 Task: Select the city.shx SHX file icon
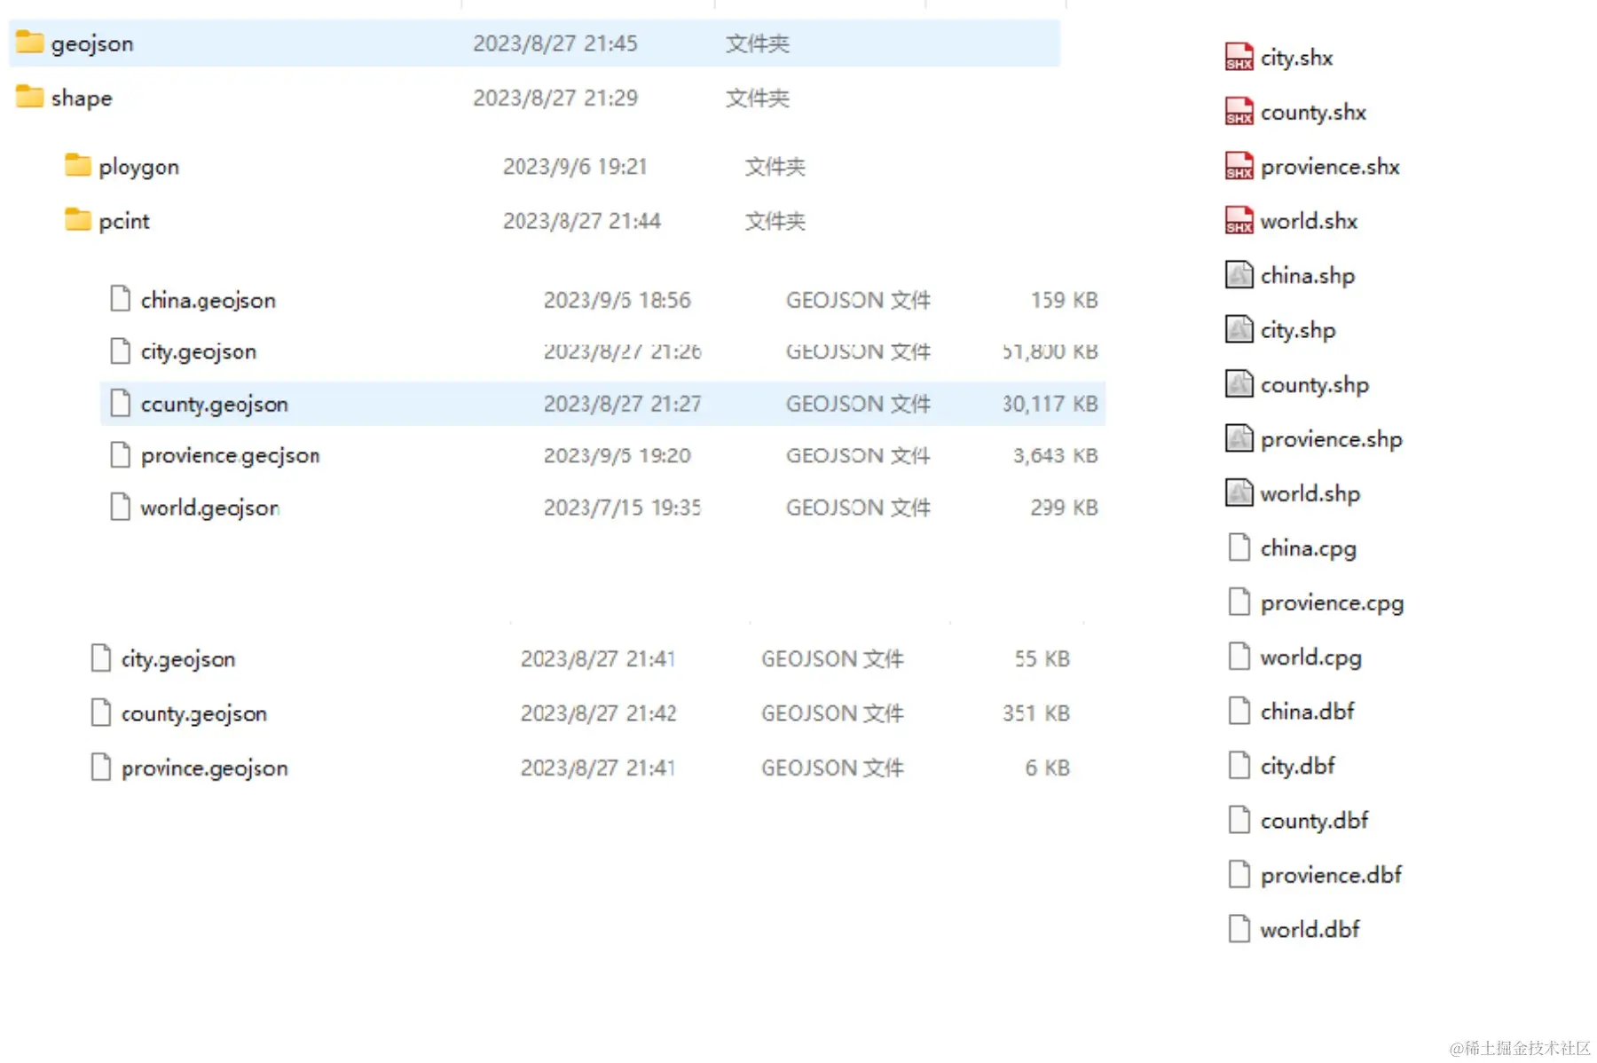pyautogui.click(x=1239, y=58)
